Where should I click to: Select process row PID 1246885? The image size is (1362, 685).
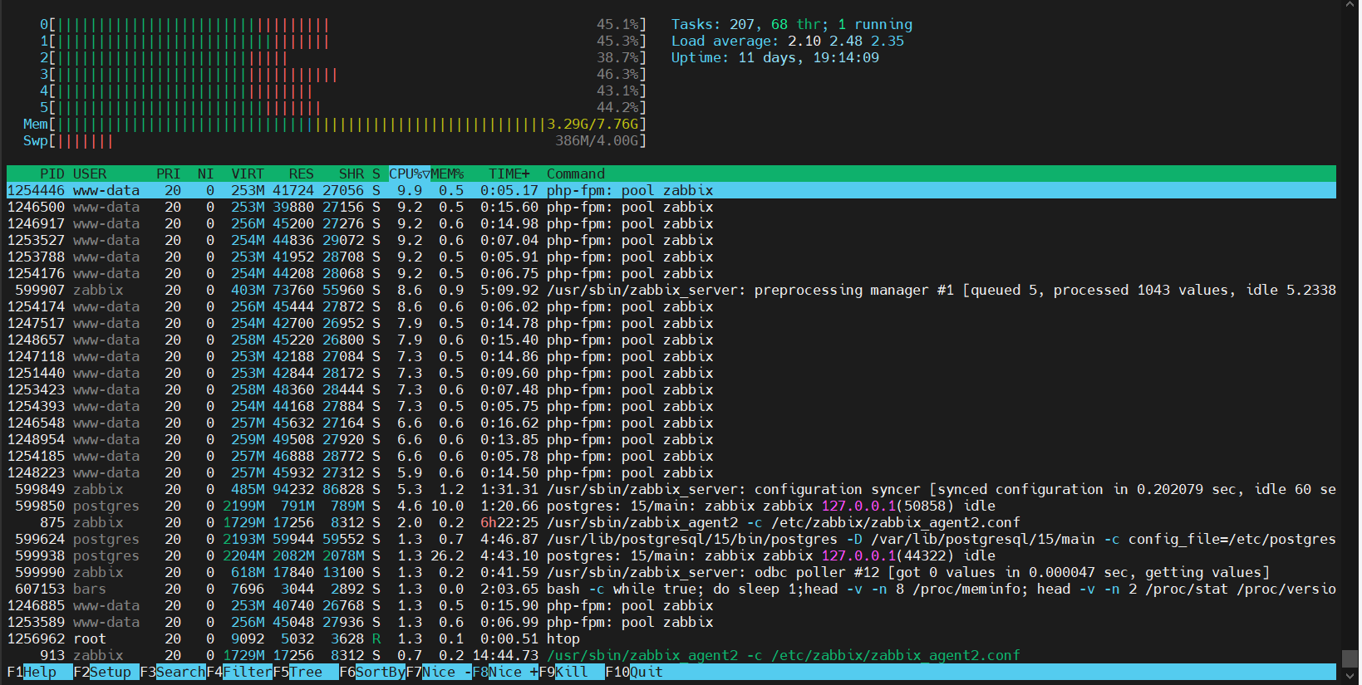click(671, 605)
